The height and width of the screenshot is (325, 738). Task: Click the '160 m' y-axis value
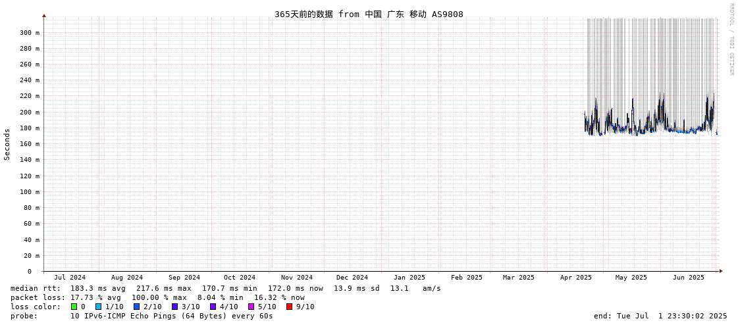point(30,144)
